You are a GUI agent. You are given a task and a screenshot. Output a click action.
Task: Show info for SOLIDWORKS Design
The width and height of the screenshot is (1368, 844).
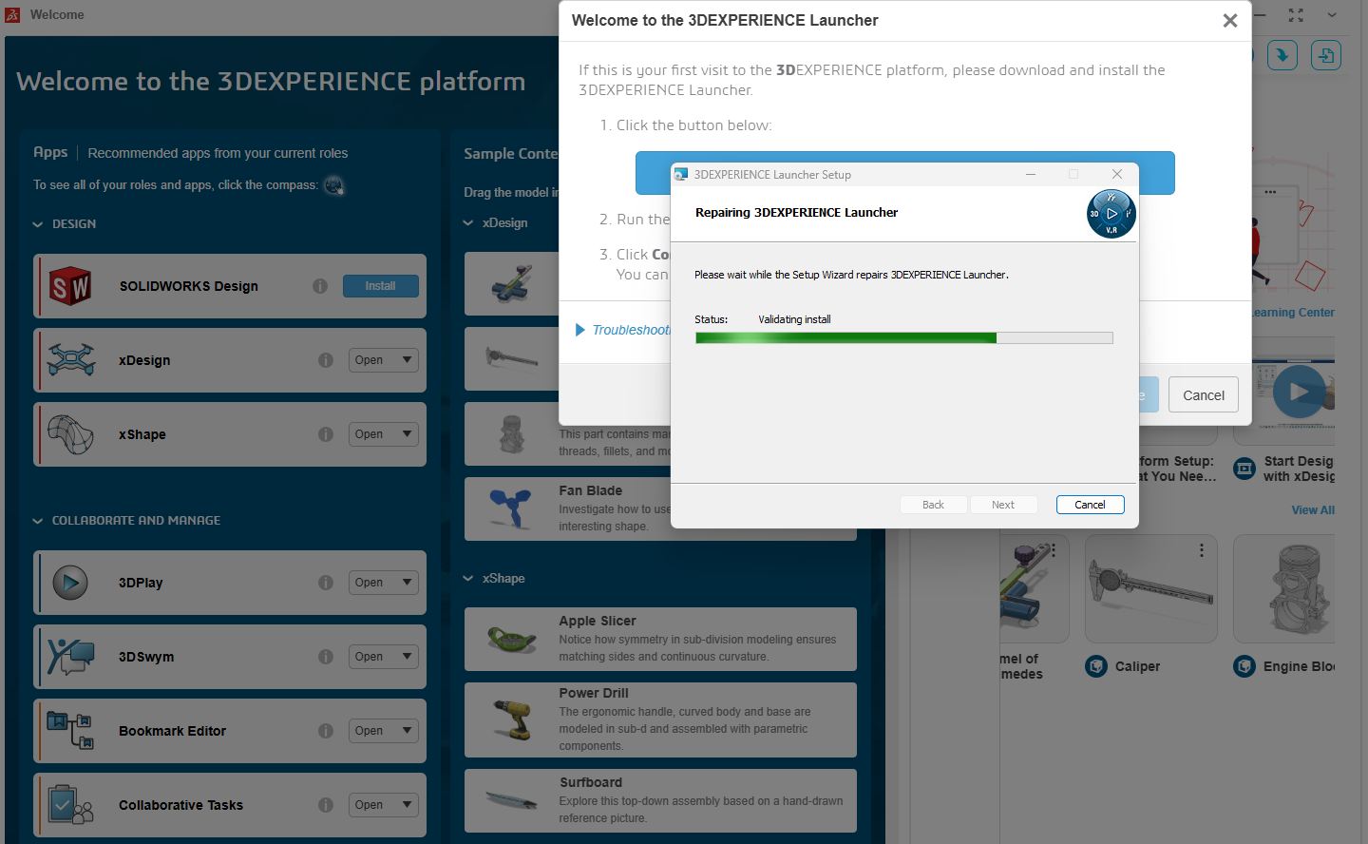coord(320,286)
